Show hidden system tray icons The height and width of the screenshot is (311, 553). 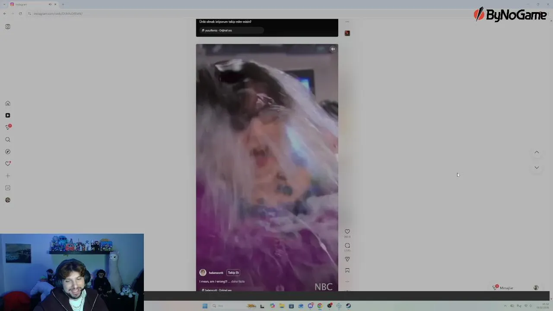click(x=505, y=306)
